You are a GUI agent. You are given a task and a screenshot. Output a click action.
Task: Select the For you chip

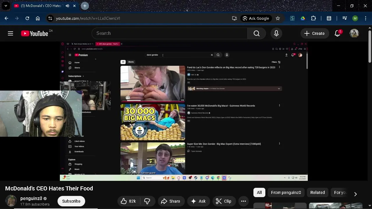[x=340, y=192]
